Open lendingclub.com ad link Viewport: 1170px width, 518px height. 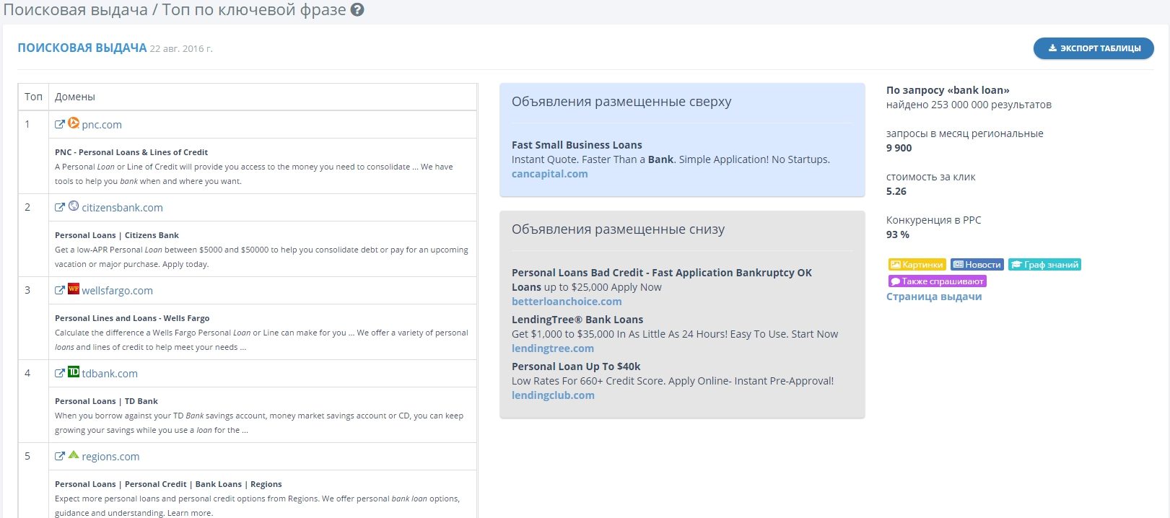coord(553,395)
